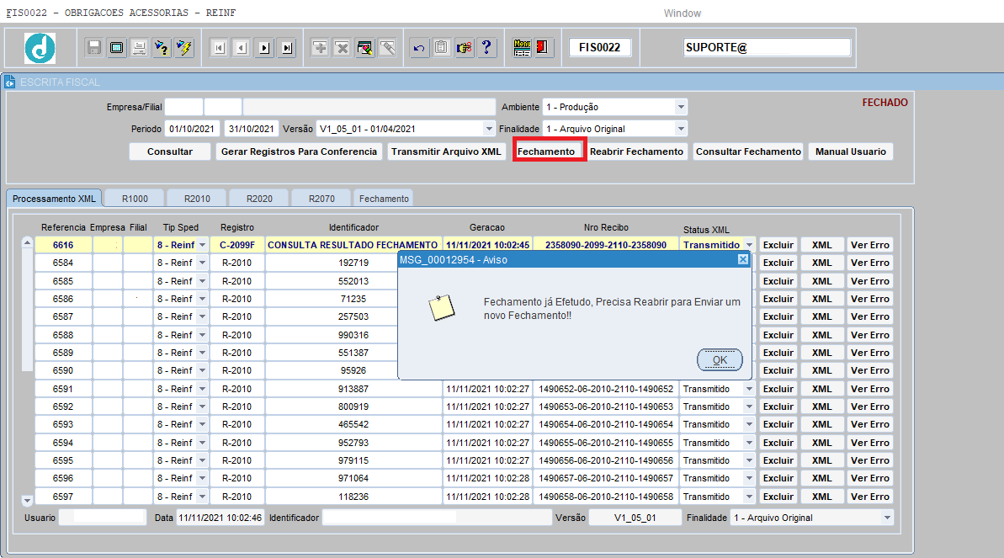
Task: Go to last record arrow icon
Action: click(287, 47)
